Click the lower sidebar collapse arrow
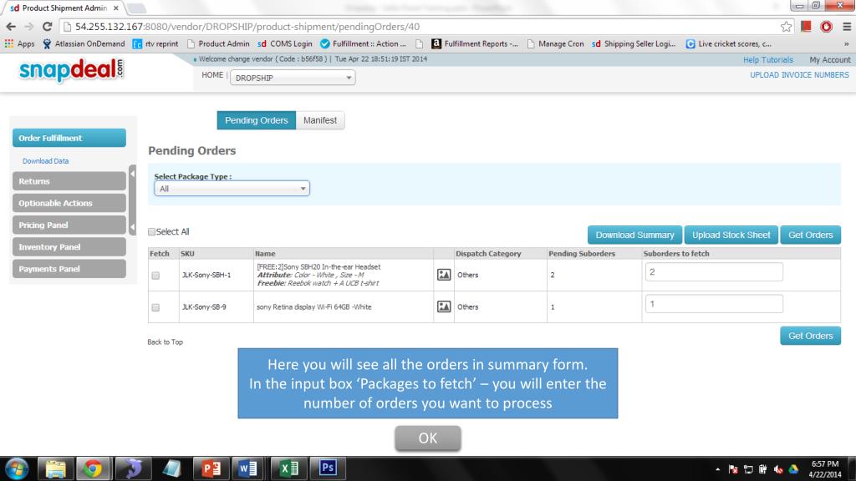 132,226
